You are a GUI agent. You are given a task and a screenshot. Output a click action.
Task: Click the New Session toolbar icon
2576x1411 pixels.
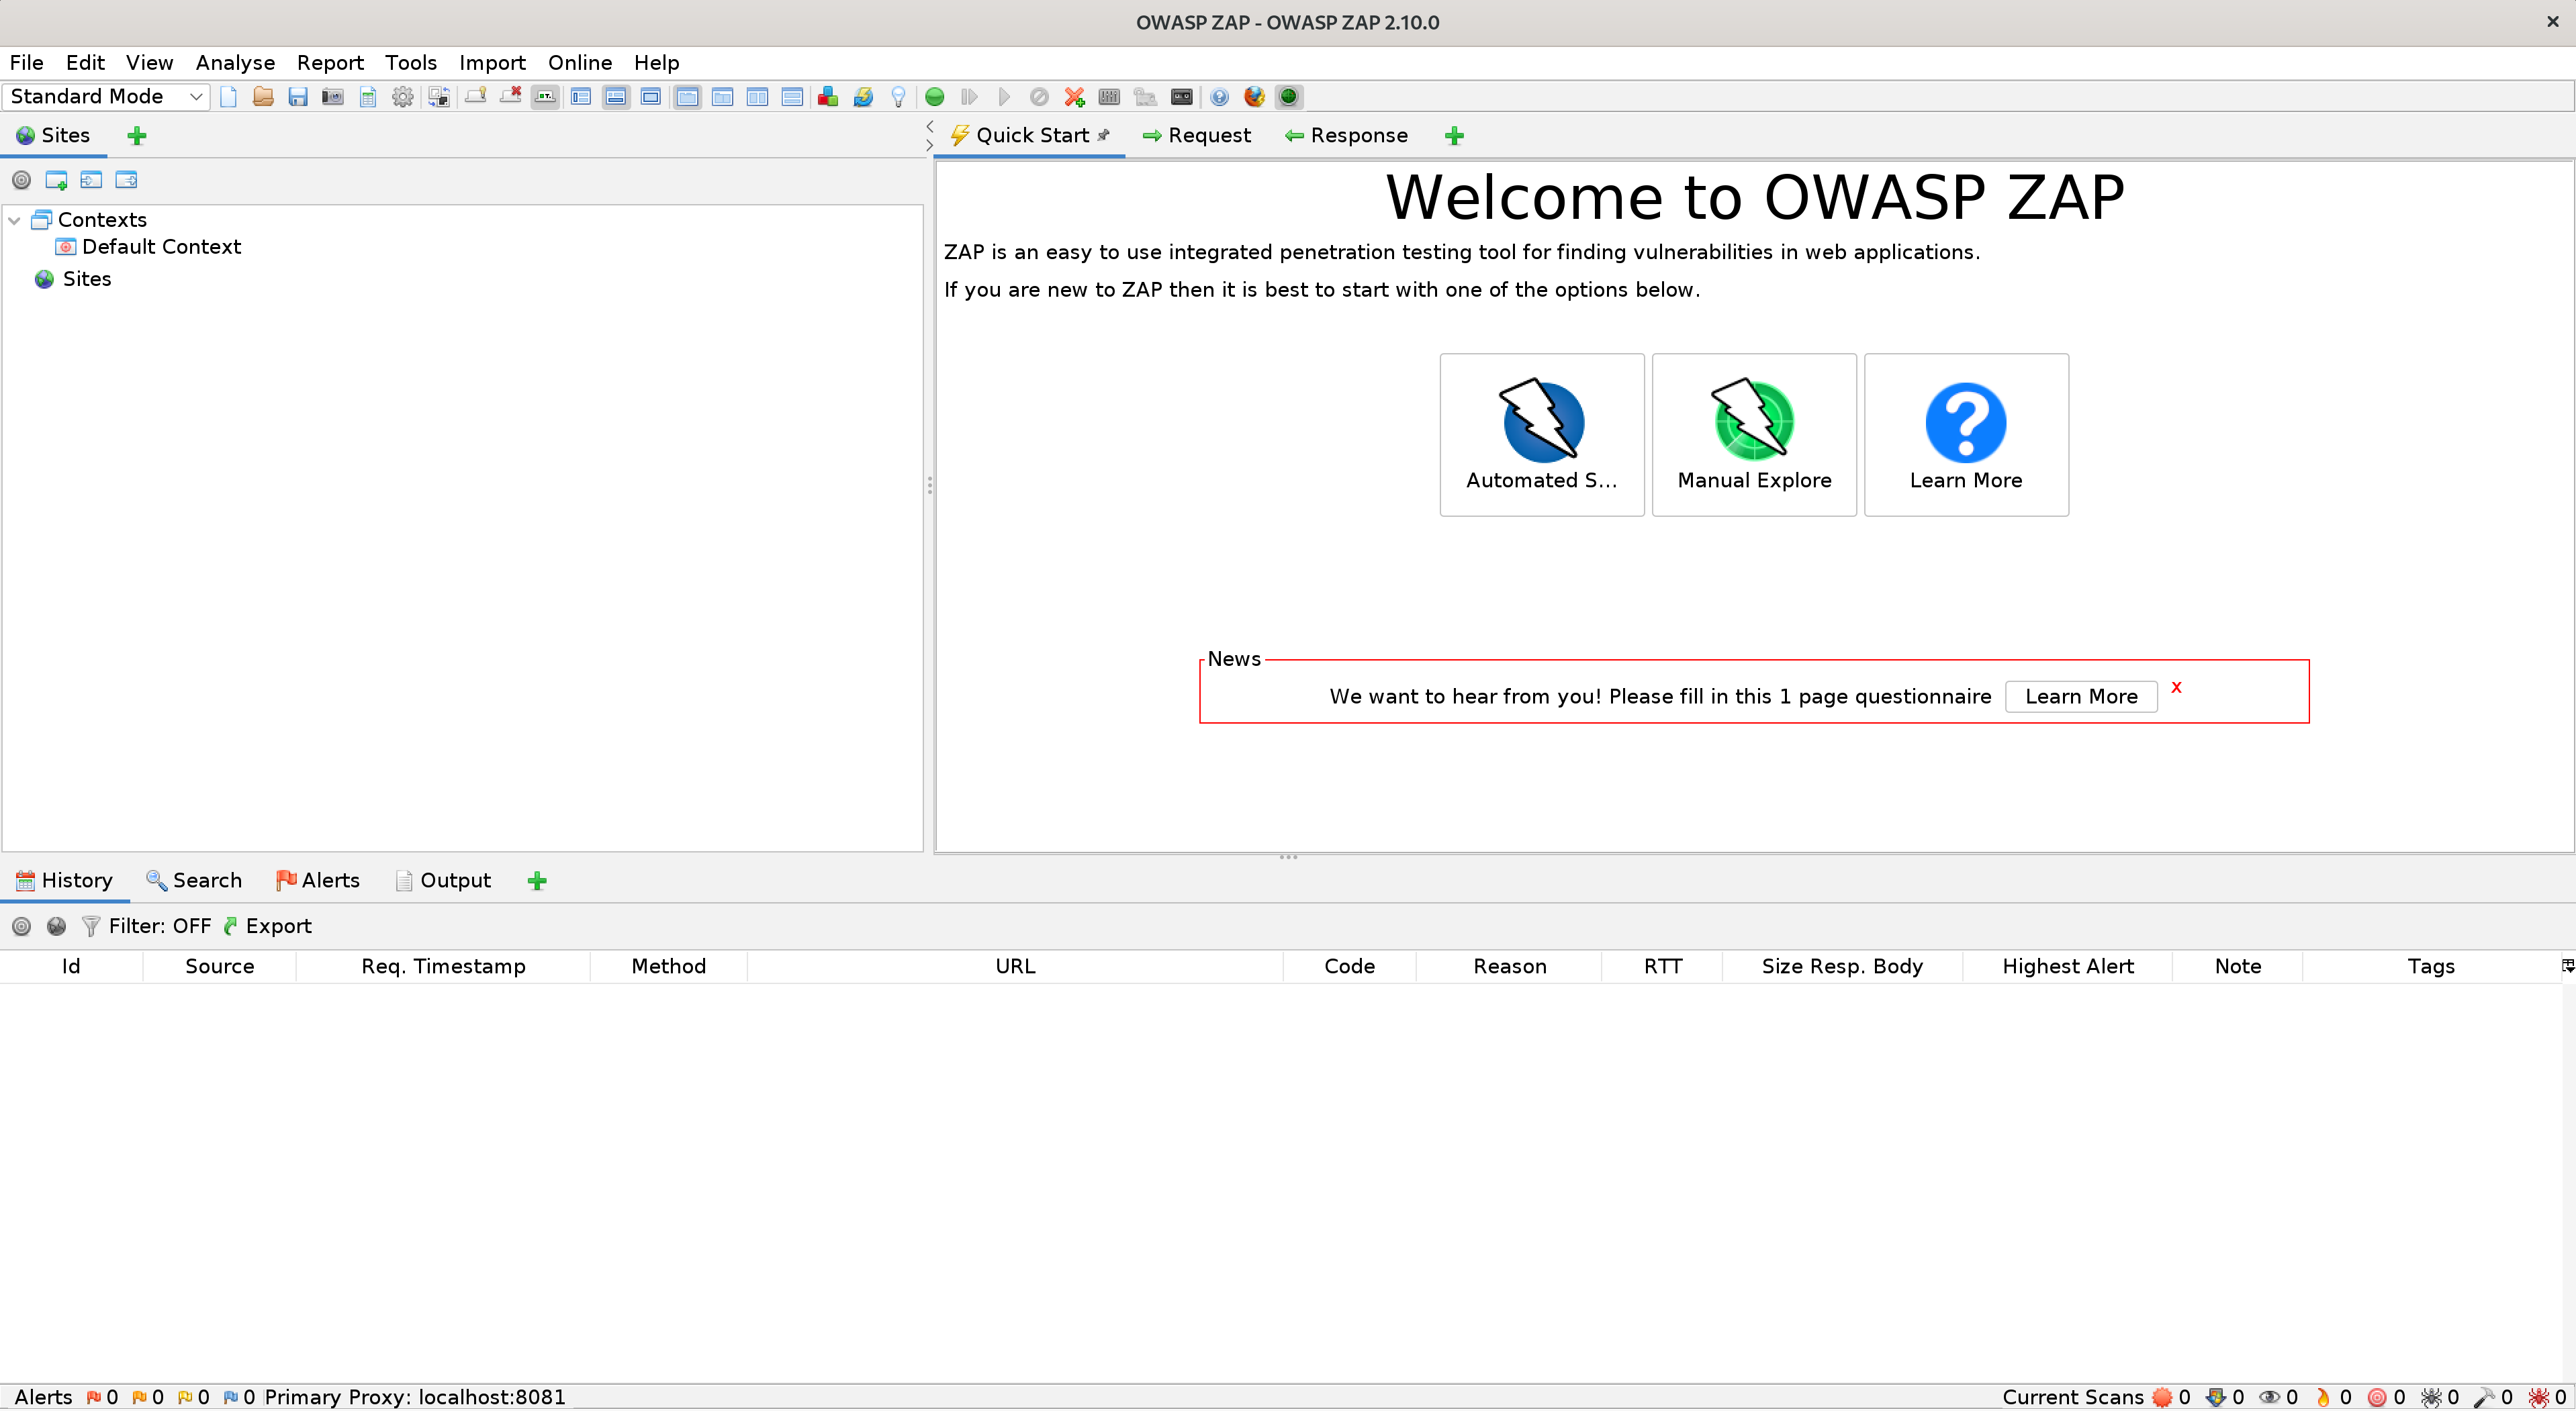tap(228, 97)
